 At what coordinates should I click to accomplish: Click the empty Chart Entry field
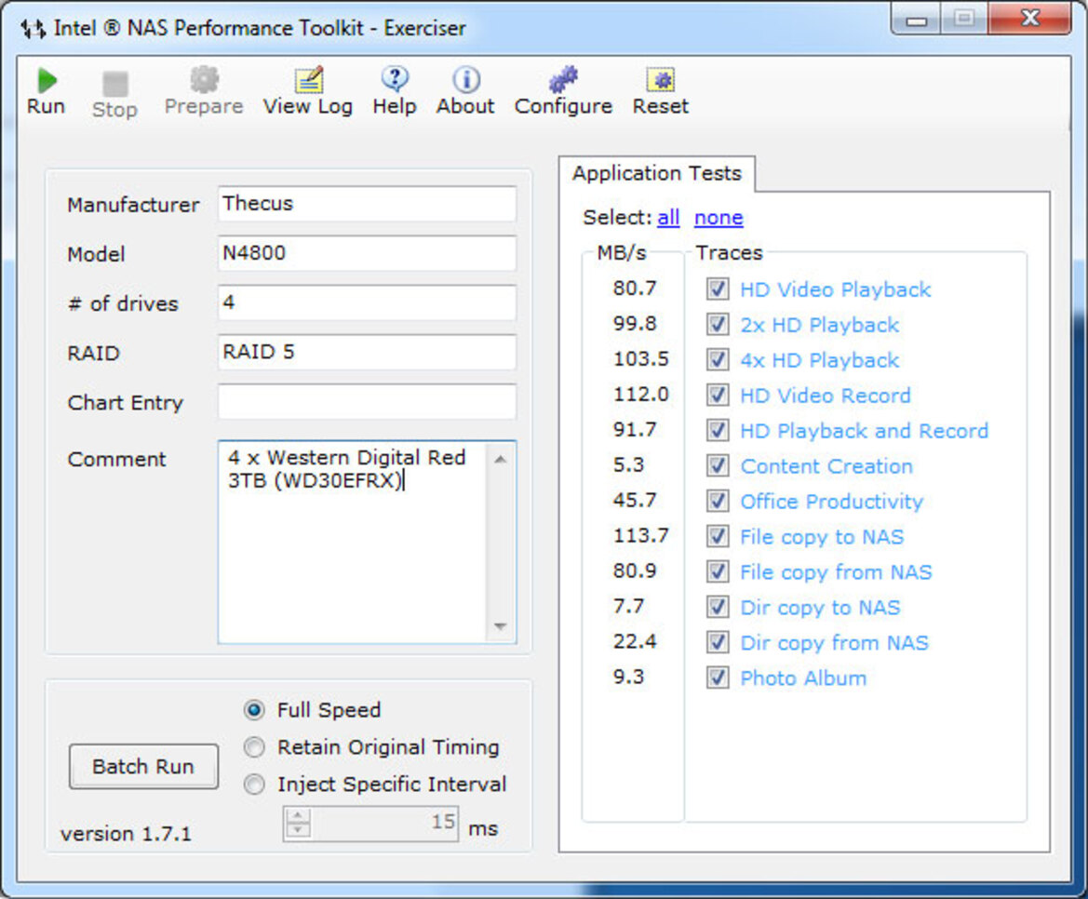pos(367,402)
